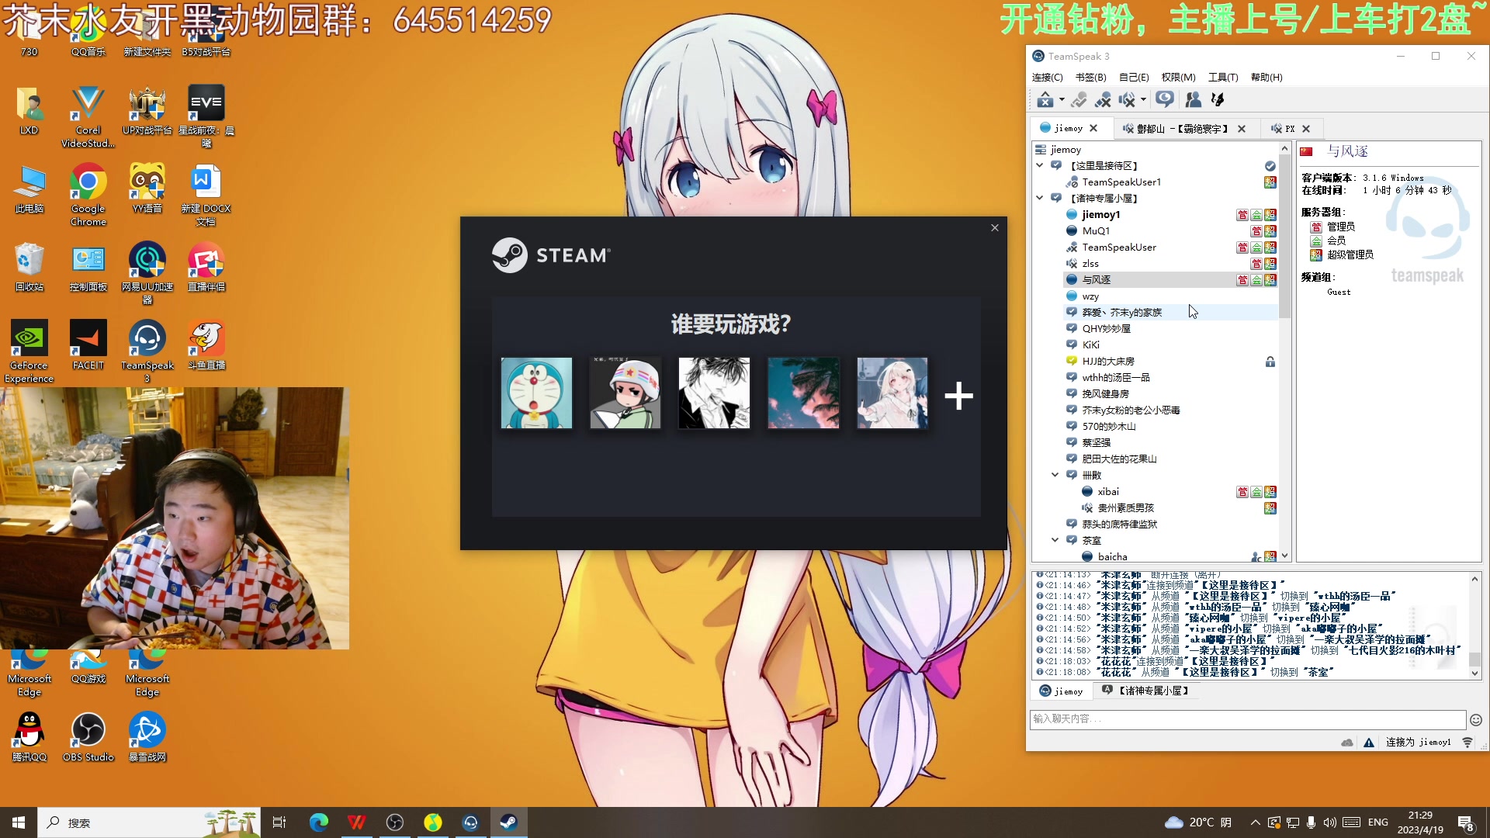This screenshot has width=1490, height=838.
Task: Select the QHY妙妙屋 channel
Action: (1107, 328)
